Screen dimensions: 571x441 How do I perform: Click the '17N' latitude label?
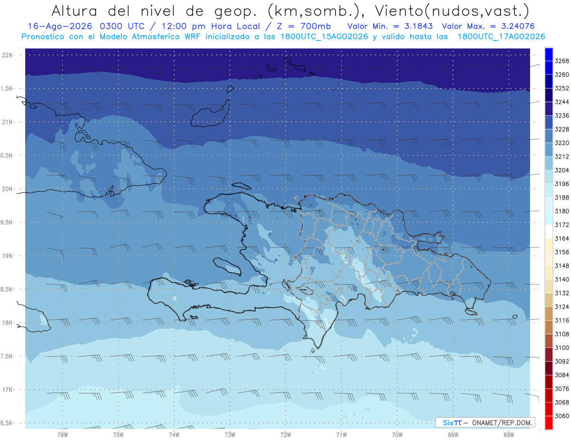[x=7, y=390]
